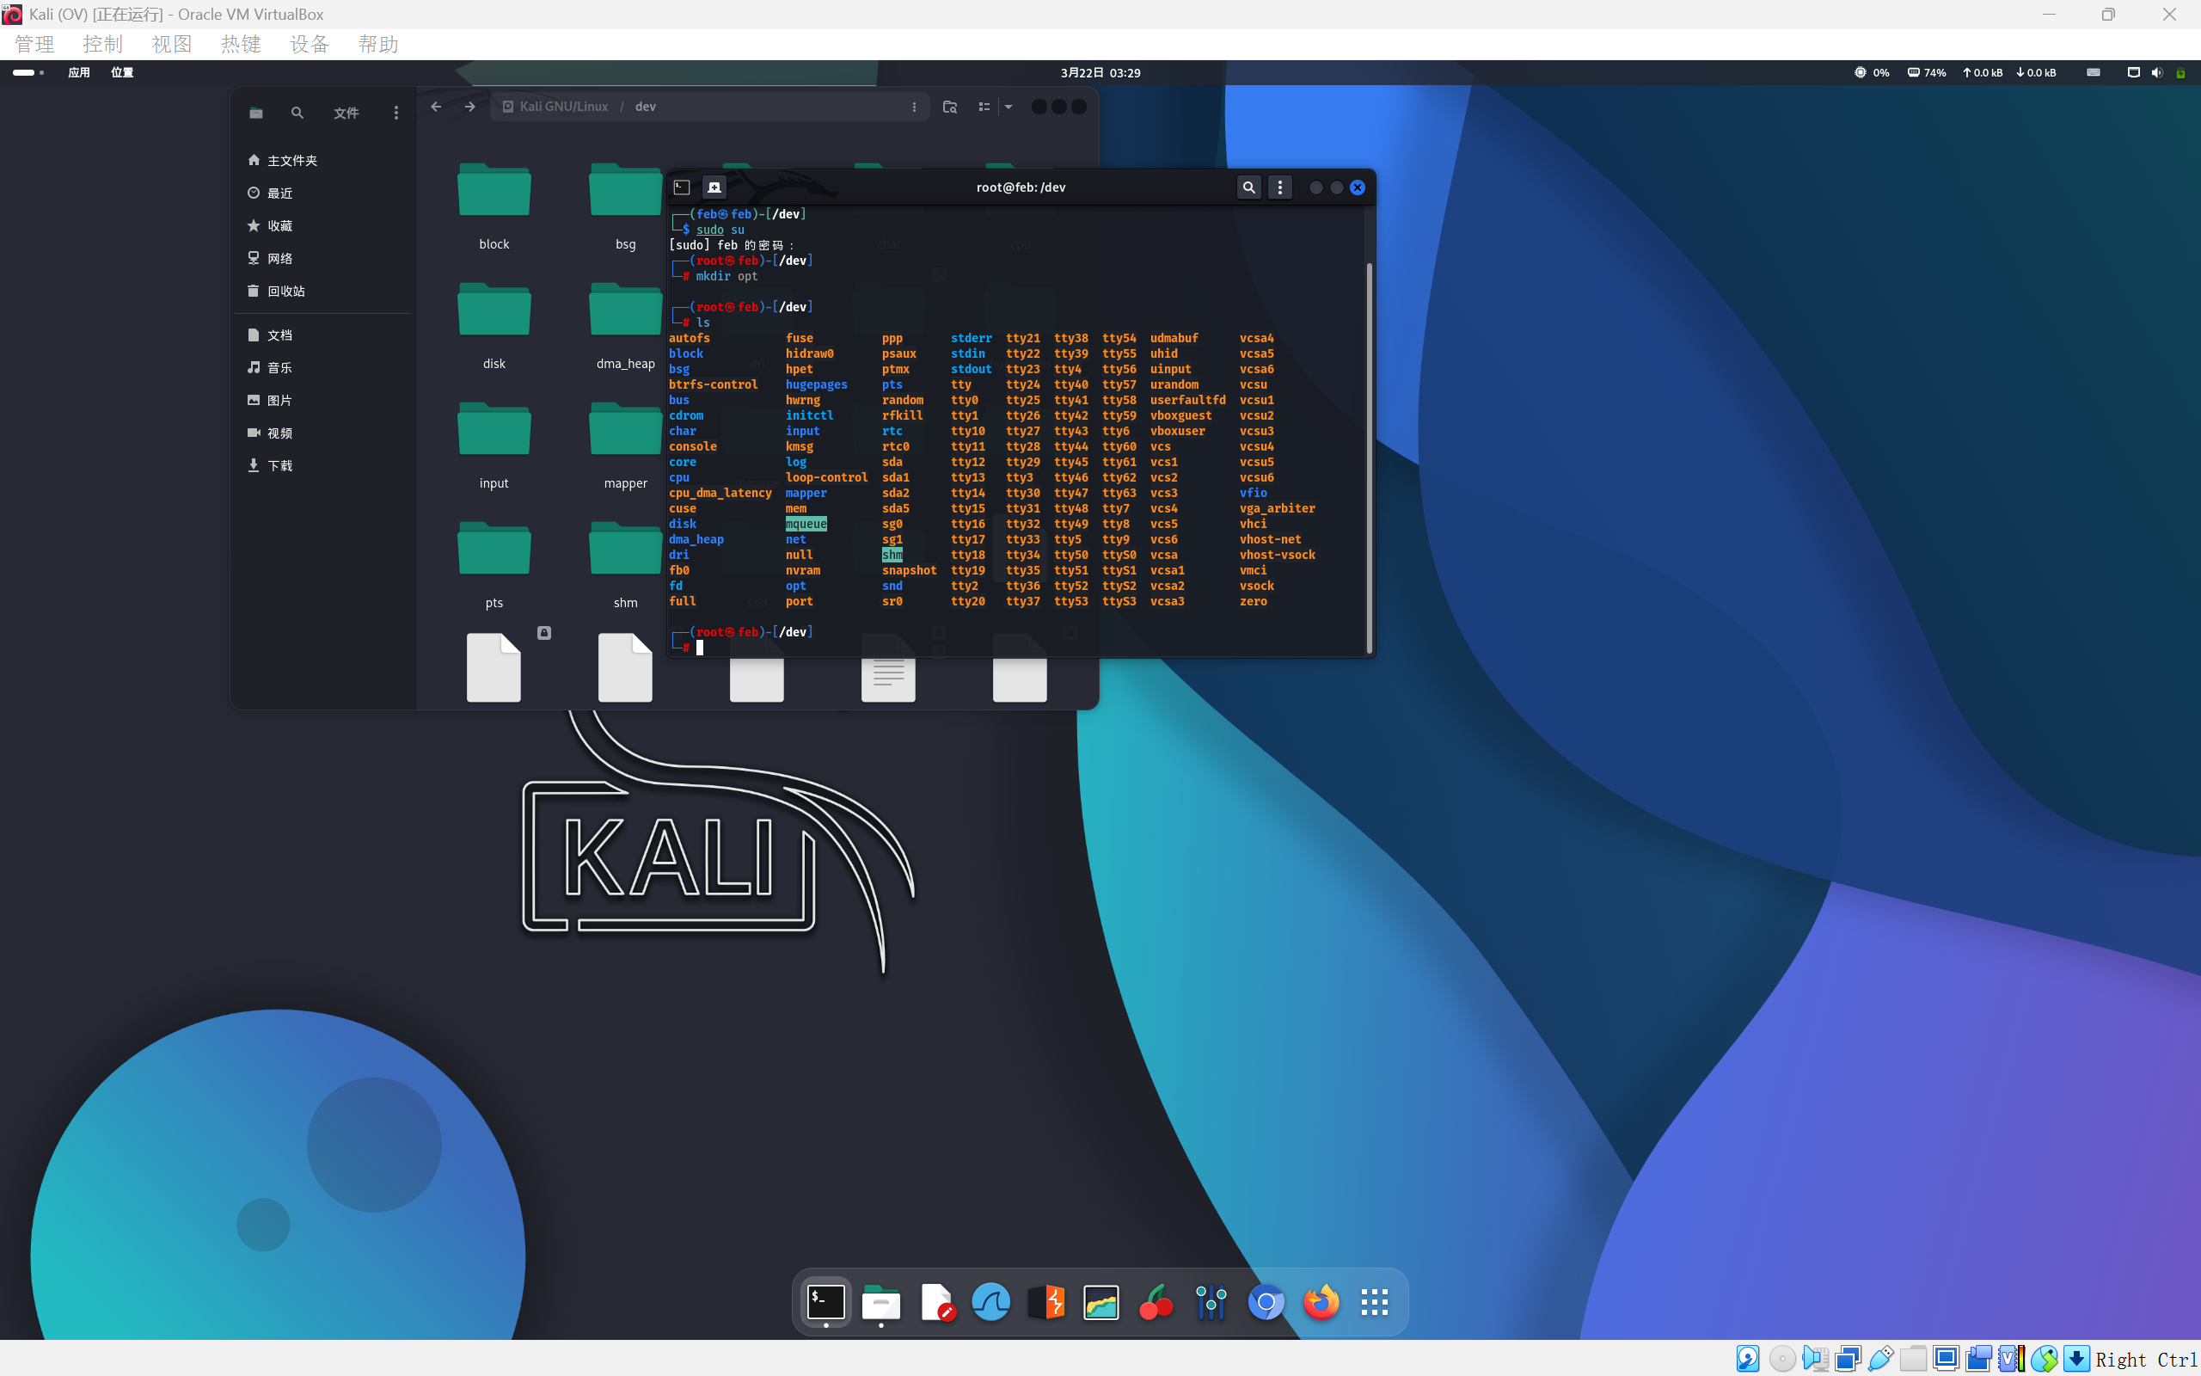This screenshot has height=1376, width=2201.
Task: Go forward in file manager navigation
Action: click(x=470, y=107)
